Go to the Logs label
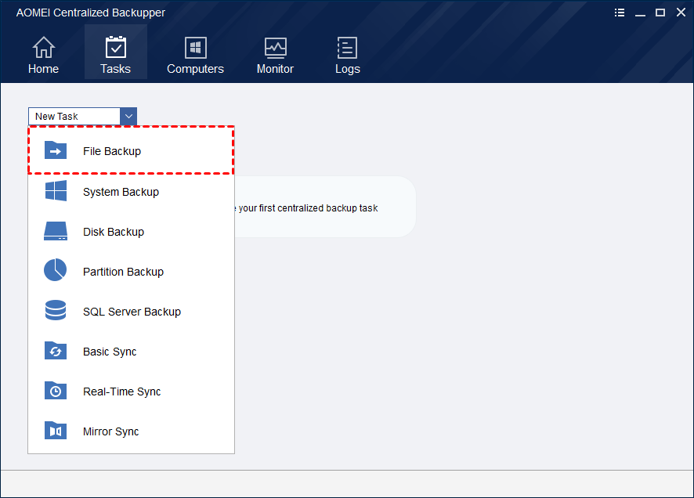The image size is (694, 498). (348, 69)
